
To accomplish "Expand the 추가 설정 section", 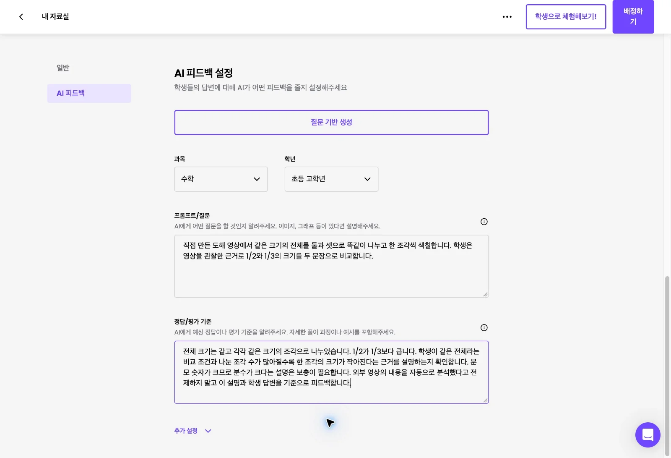I will (x=193, y=431).
